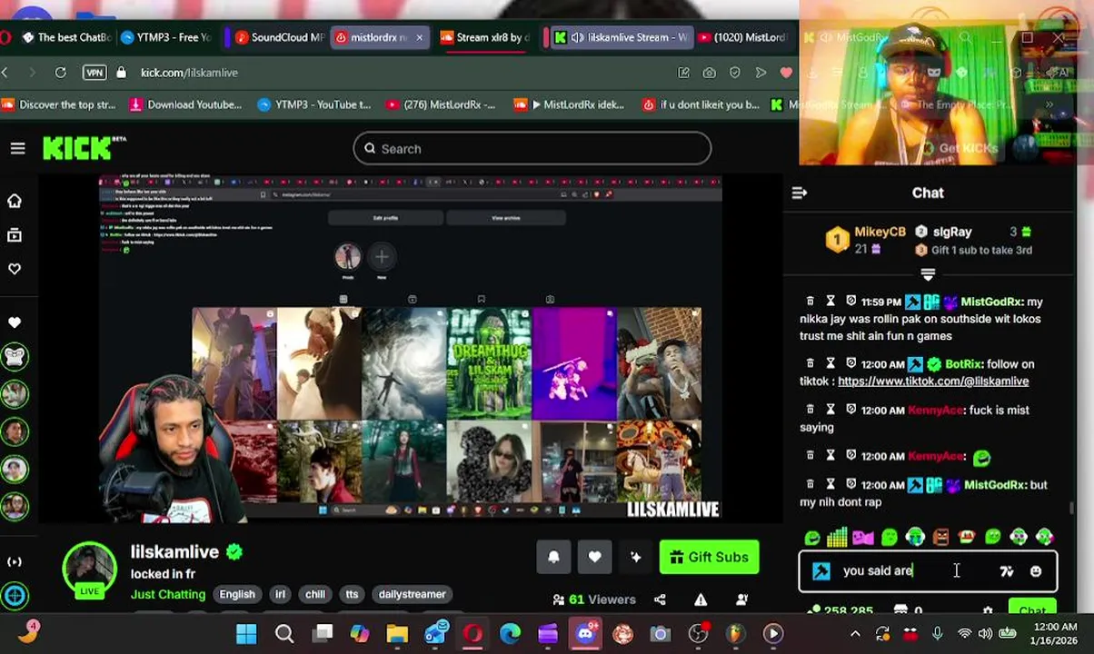1094x654 pixels.
Task: Open the Browse icon in Kick sidebar
Action: click(15, 235)
